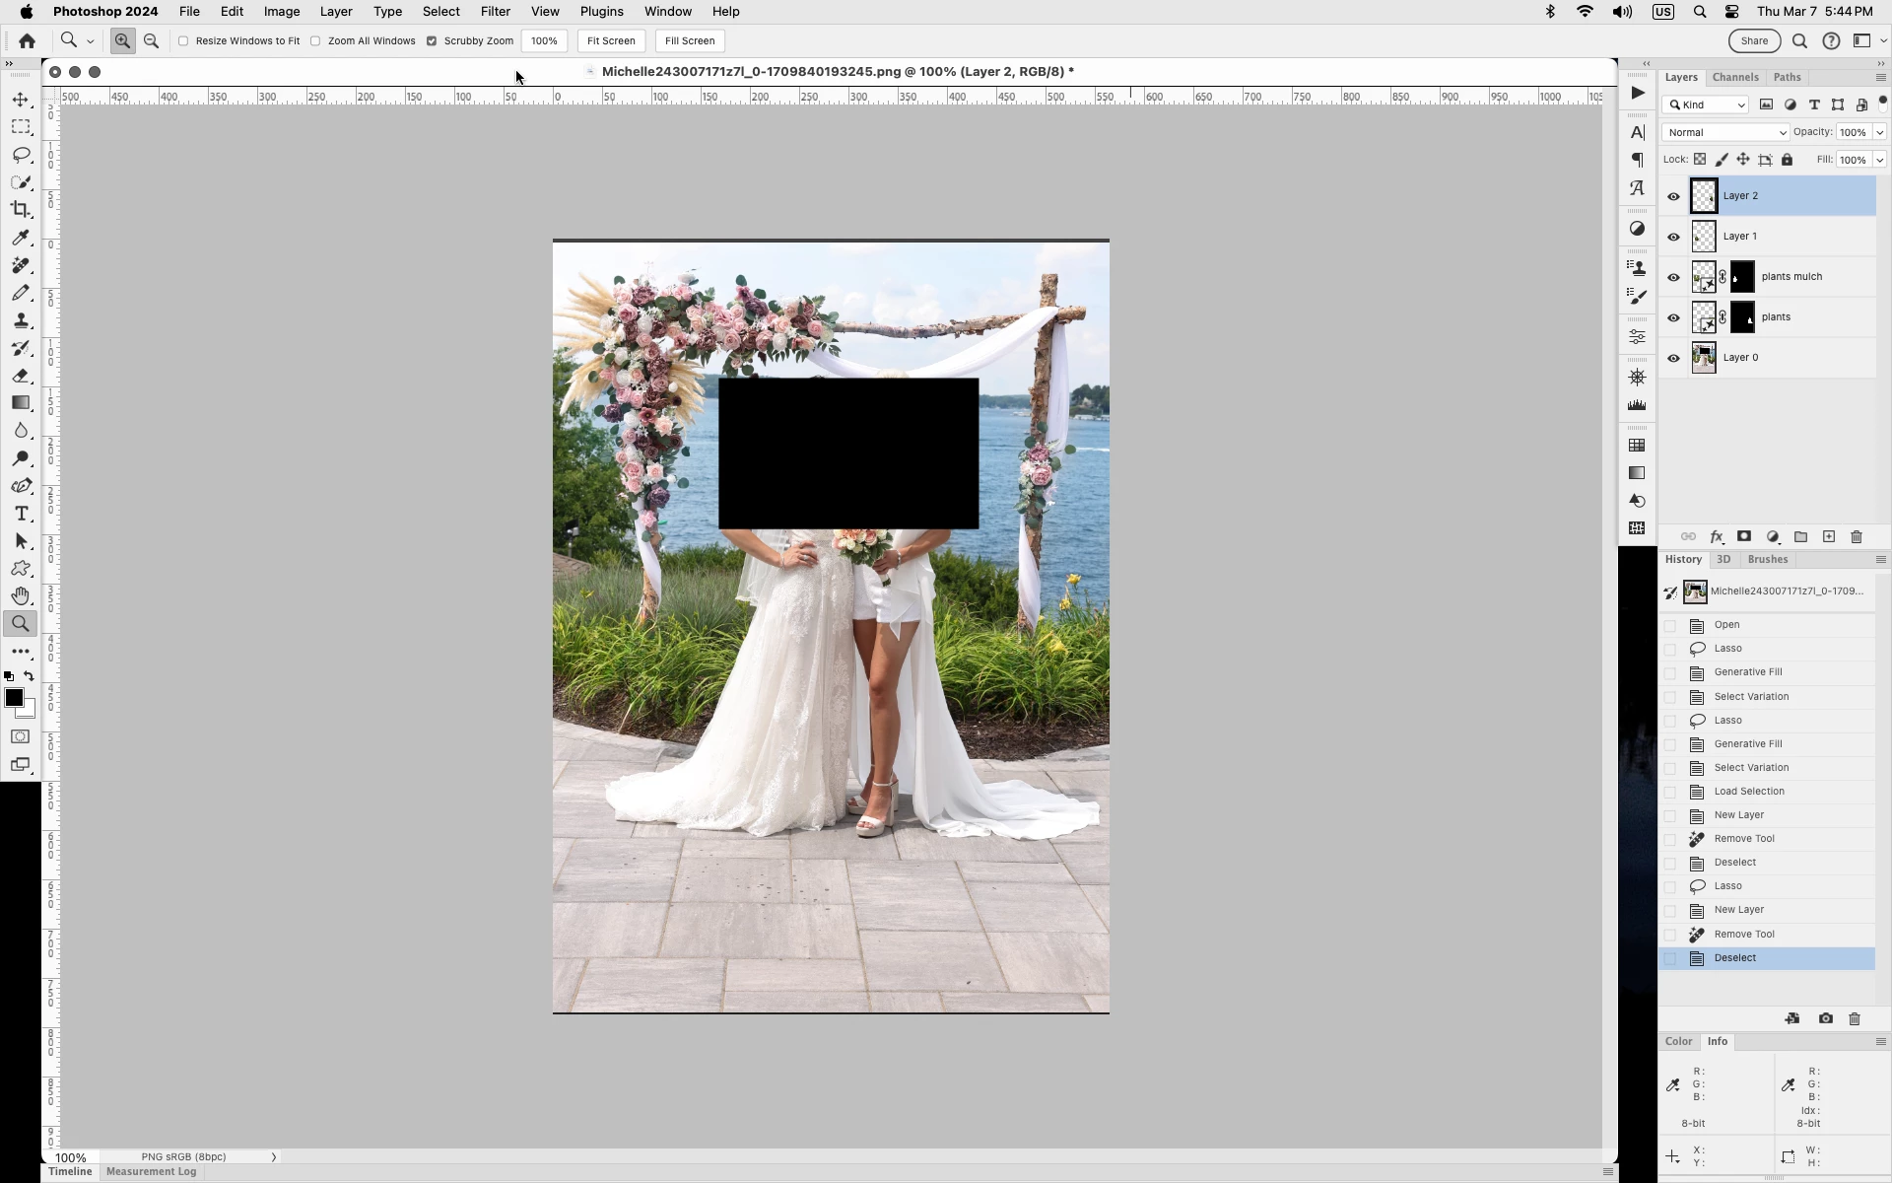1892x1183 pixels.
Task: Enable Resize Windows to Fit checkbox
Action: click(183, 41)
